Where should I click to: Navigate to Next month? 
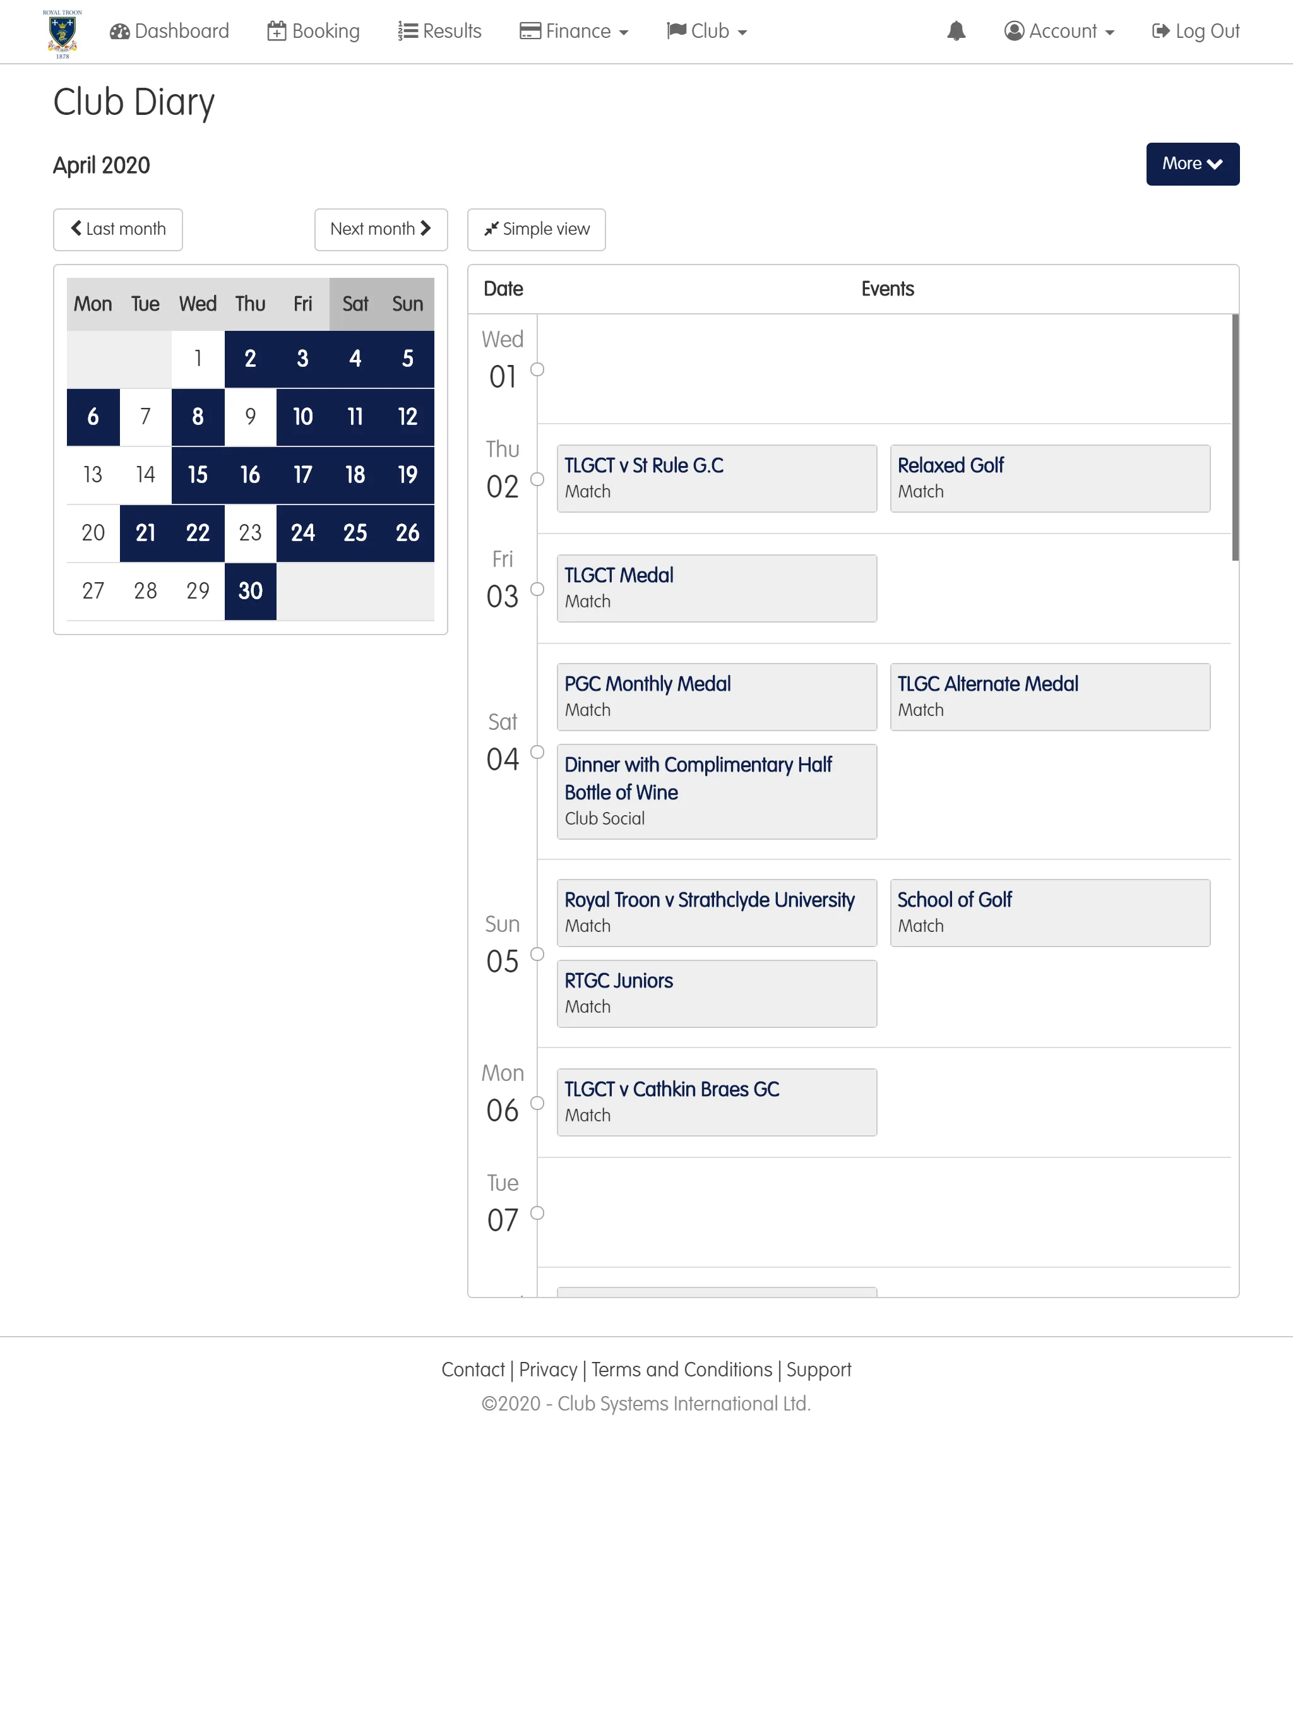(x=379, y=228)
